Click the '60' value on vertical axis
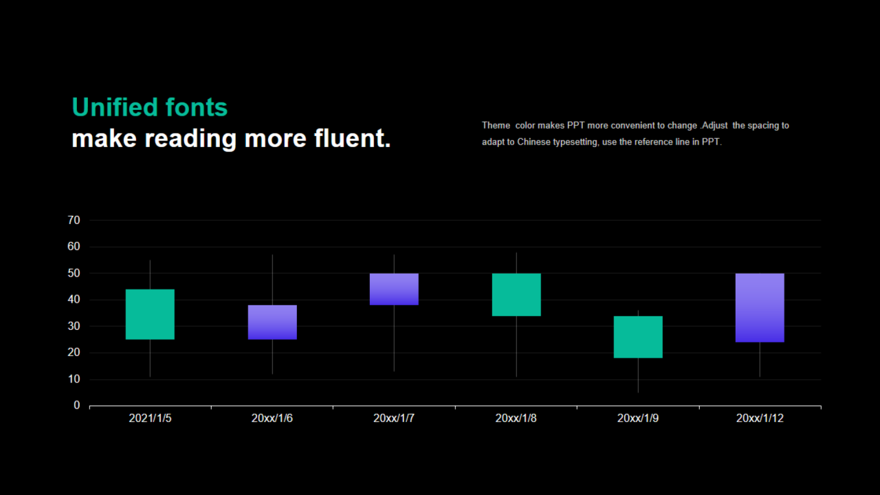 (x=74, y=247)
